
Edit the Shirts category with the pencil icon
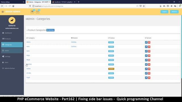click(146, 42)
